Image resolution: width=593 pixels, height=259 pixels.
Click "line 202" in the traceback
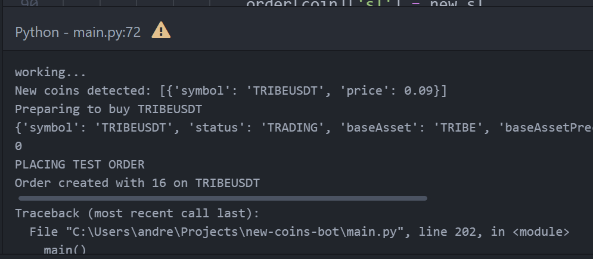point(448,232)
